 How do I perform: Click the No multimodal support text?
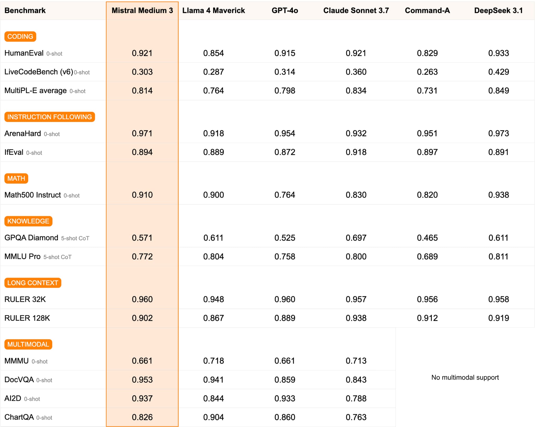(x=465, y=377)
